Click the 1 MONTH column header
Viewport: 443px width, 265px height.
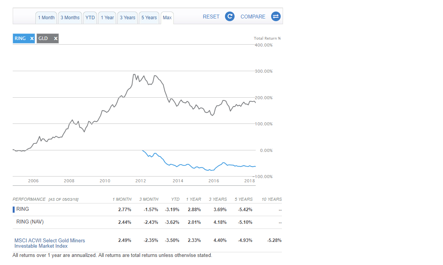[122, 200]
